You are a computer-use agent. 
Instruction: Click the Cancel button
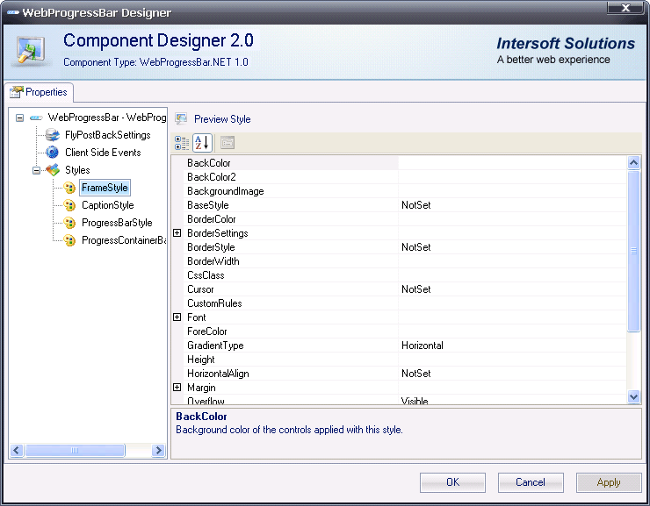531,482
